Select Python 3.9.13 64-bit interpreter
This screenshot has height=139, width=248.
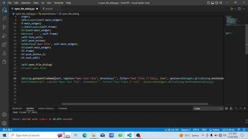(x=228, y=130)
